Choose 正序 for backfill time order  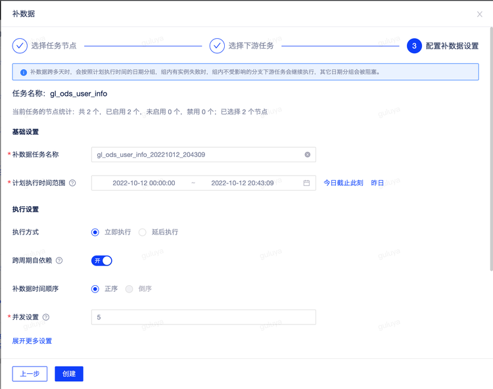point(95,288)
